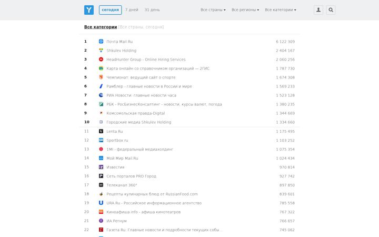
Task: Click the blue Y logo icon
Action: point(89,10)
